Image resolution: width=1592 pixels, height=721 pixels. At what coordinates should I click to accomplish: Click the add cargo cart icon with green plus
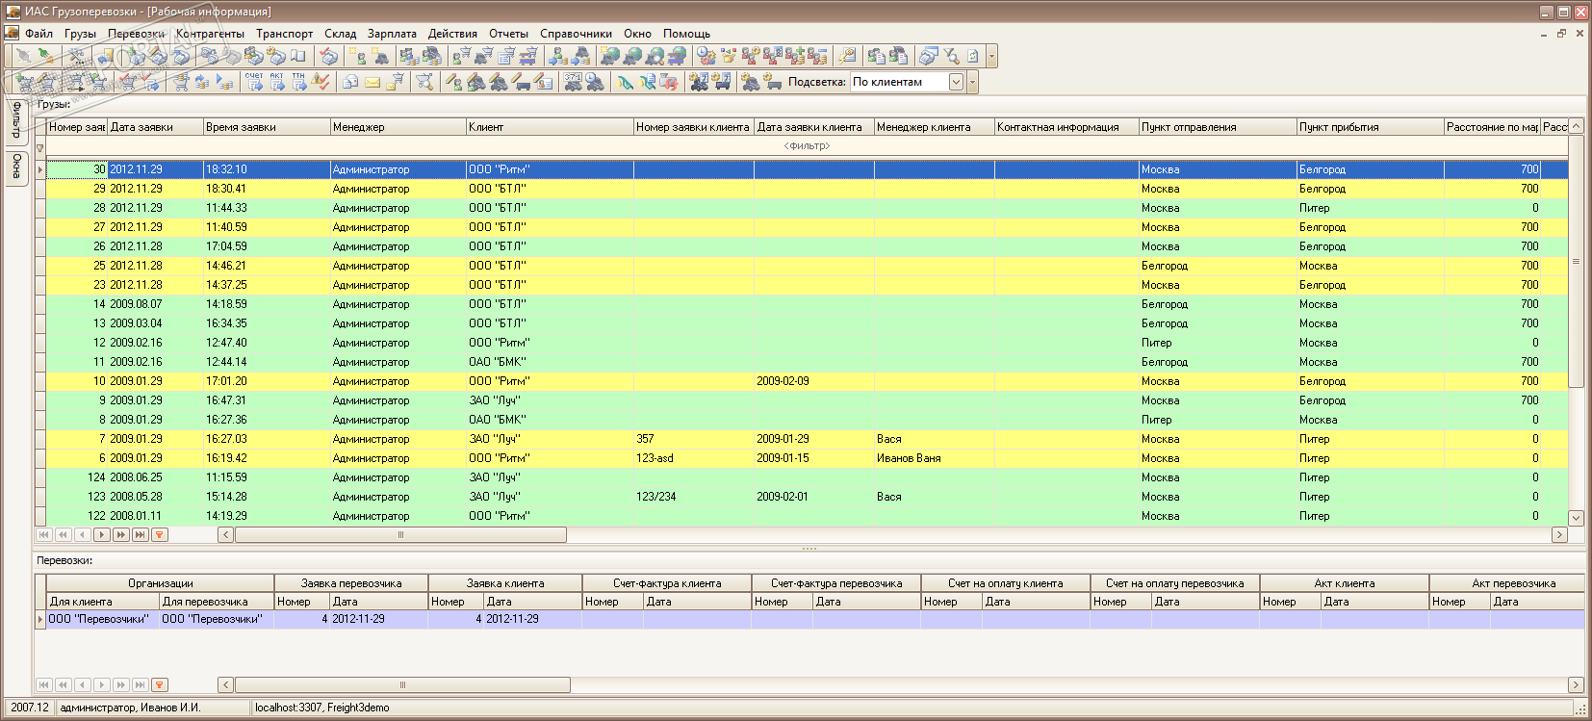pos(26,82)
